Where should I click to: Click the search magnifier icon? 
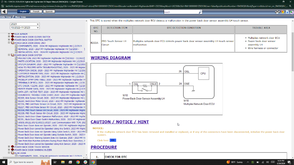pos(200,12)
